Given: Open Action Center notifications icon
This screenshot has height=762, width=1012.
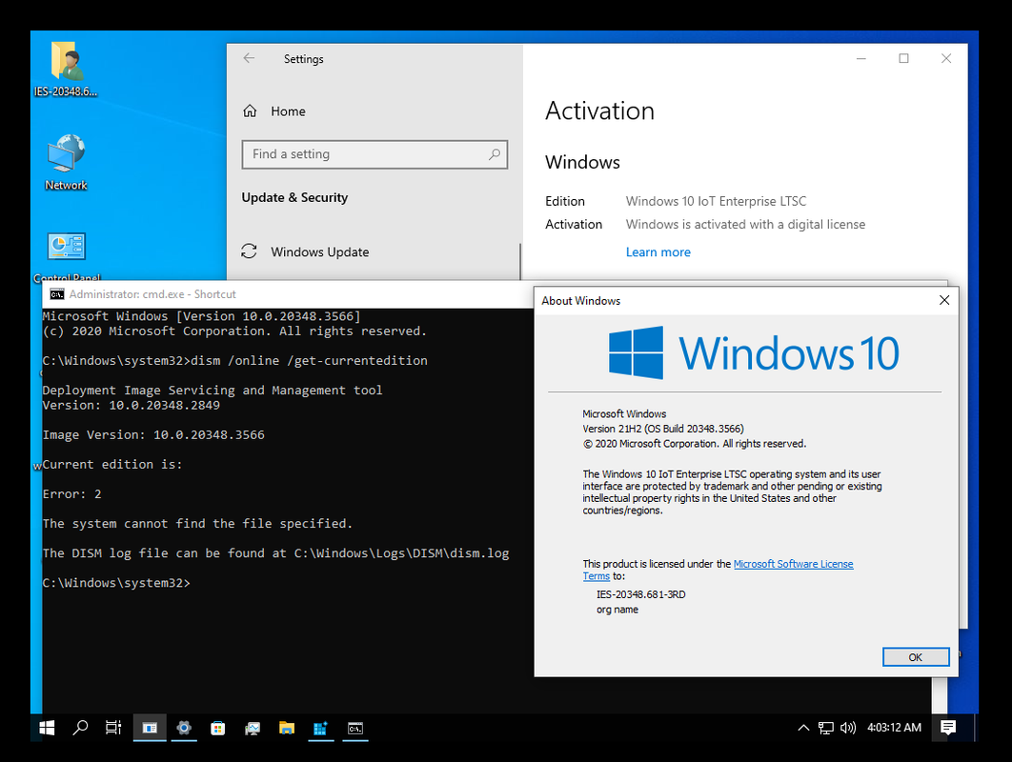Looking at the screenshot, I should [x=948, y=728].
